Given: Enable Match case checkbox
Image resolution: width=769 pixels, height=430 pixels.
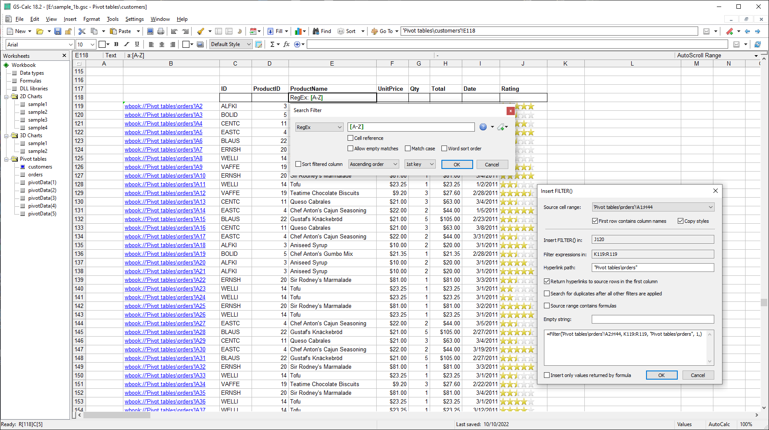Looking at the screenshot, I should (408, 149).
